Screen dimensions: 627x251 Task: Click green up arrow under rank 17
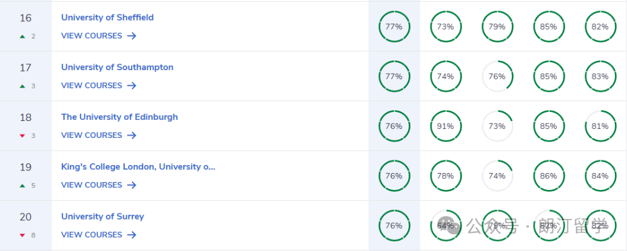pos(23,86)
